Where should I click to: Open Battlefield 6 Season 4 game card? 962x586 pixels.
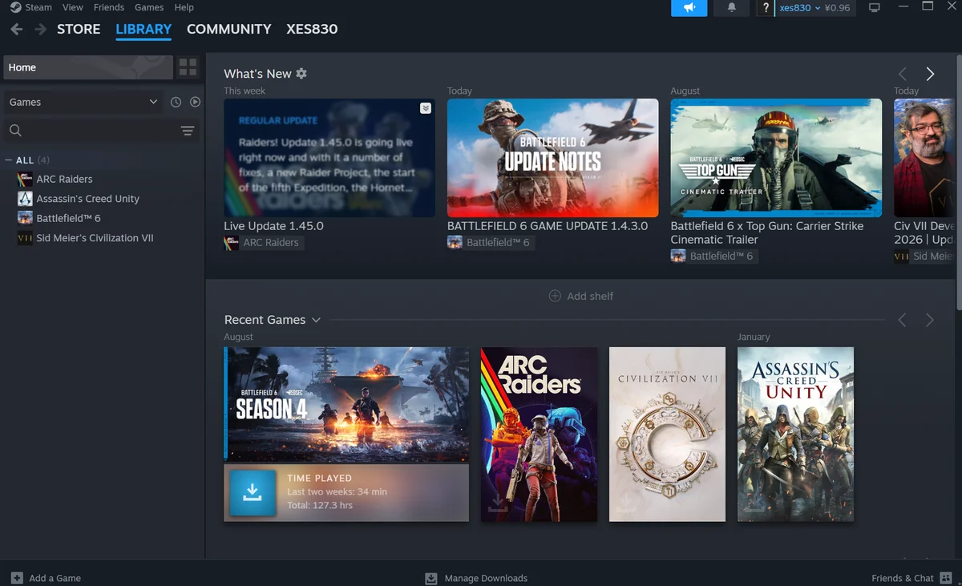tap(346, 405)
